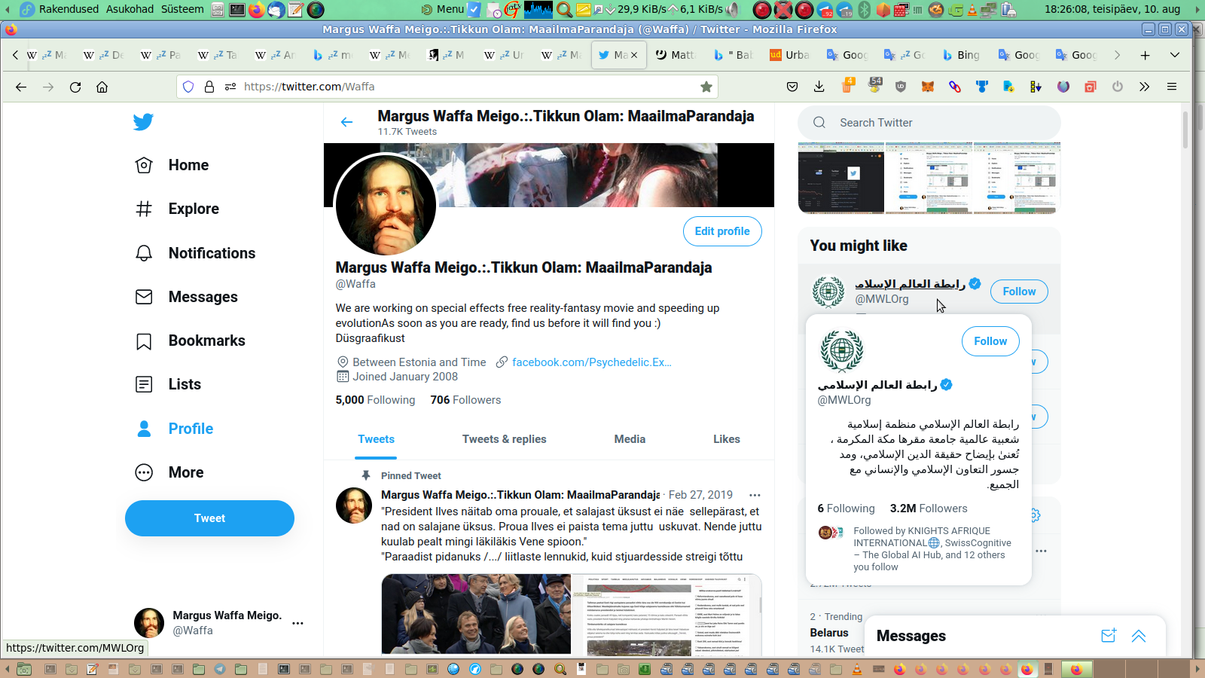This screenshot has height=678, width=1205.
Task: Click the Twitter bird logo
Action: pos(143,121)
